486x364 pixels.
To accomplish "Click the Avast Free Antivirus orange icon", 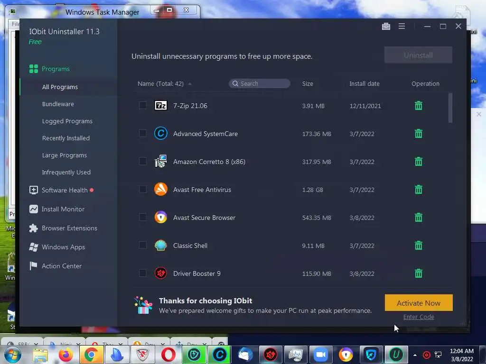I will click(160, 189).
